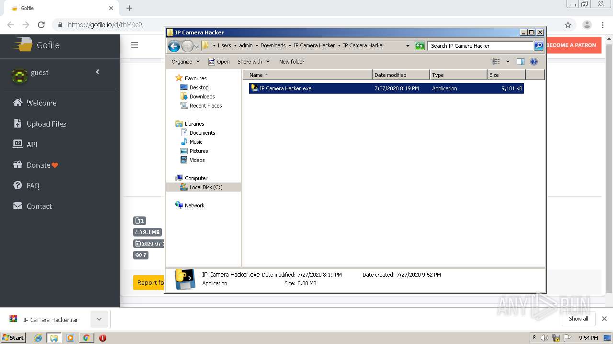Expand the address bar history dropdown
Image resolution: width=613 pixels, height=344 pixels.
(x=408, y=46)
